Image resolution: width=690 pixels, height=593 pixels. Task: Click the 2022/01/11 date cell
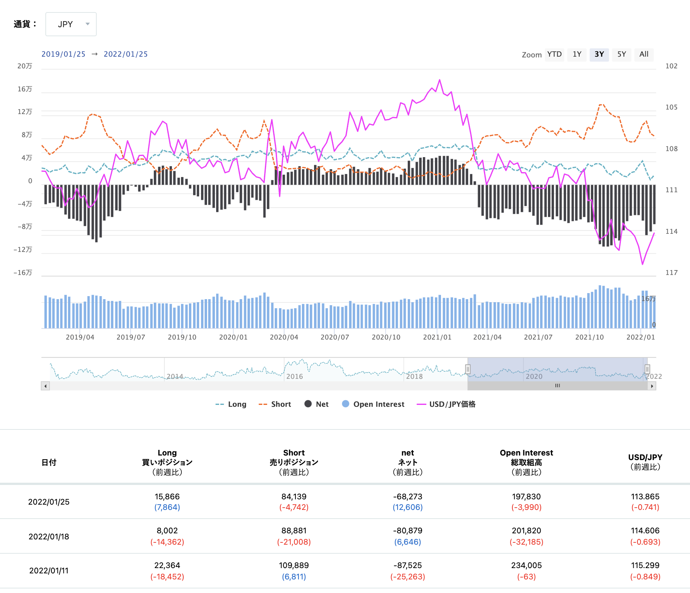coord(49,571)
